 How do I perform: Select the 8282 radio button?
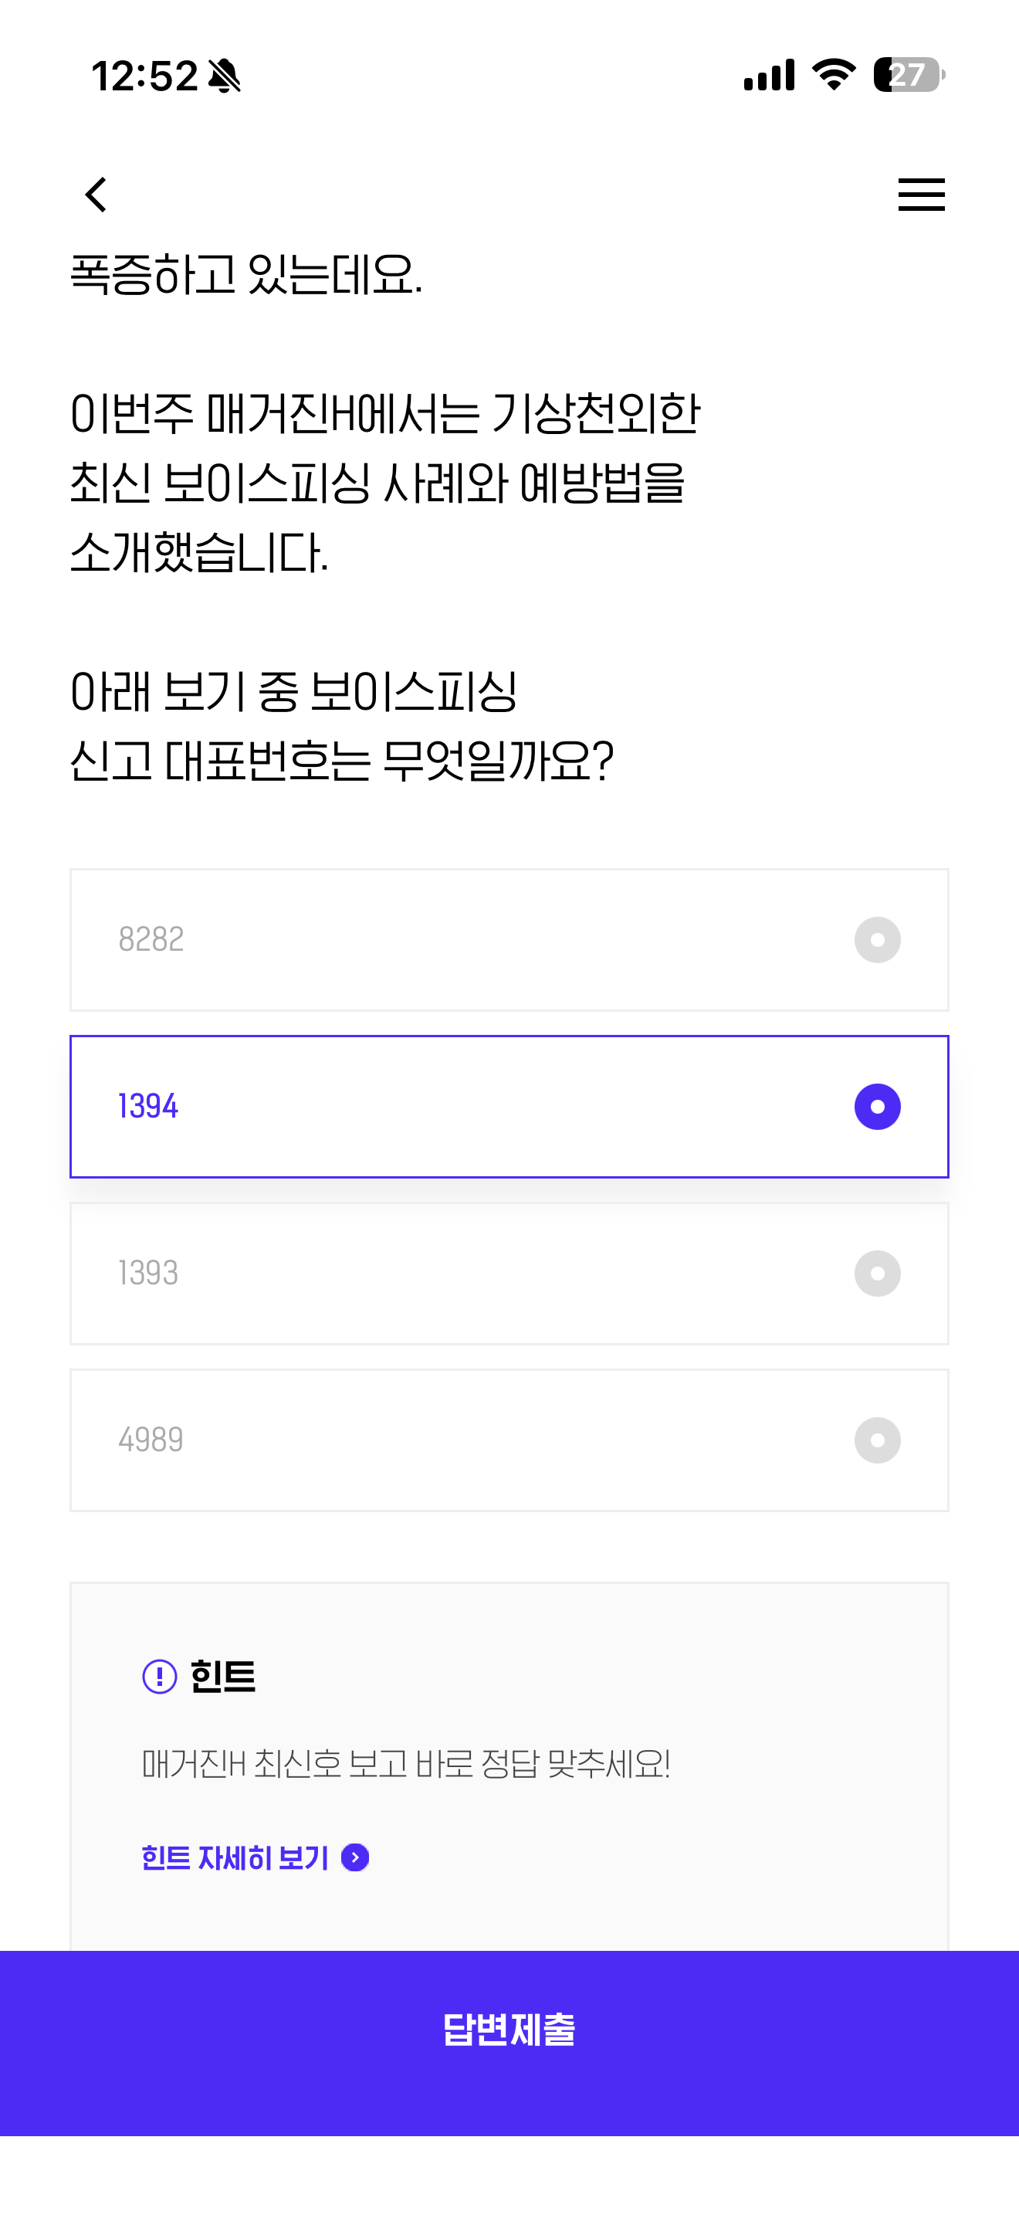click(876, 940)
